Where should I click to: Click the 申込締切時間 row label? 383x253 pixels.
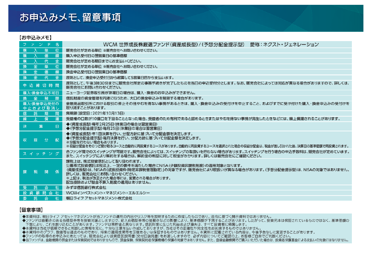click(x=41, y=85)
